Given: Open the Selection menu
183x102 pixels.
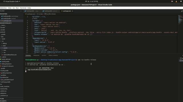Looking at the screenshot, I should click(3, 8).
